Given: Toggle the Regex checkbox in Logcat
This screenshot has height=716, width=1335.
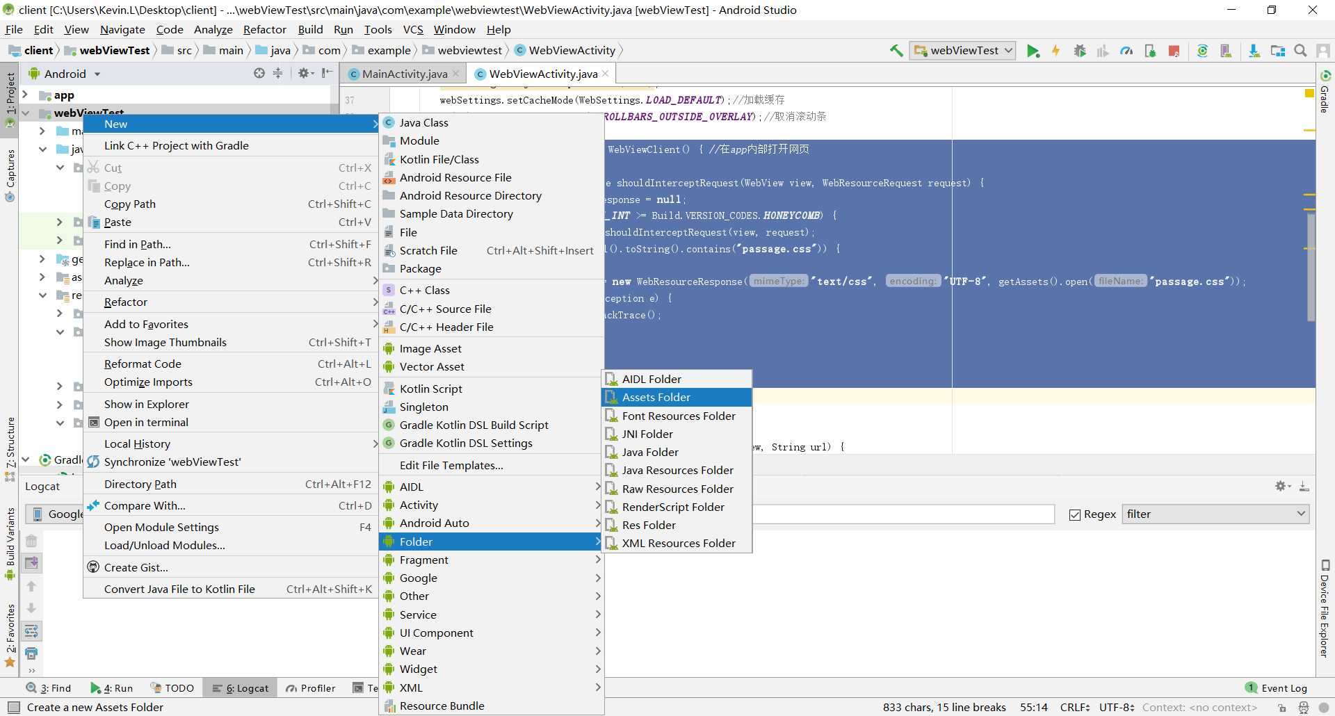Looking at the screenshot, I should tap(1075, 514).
